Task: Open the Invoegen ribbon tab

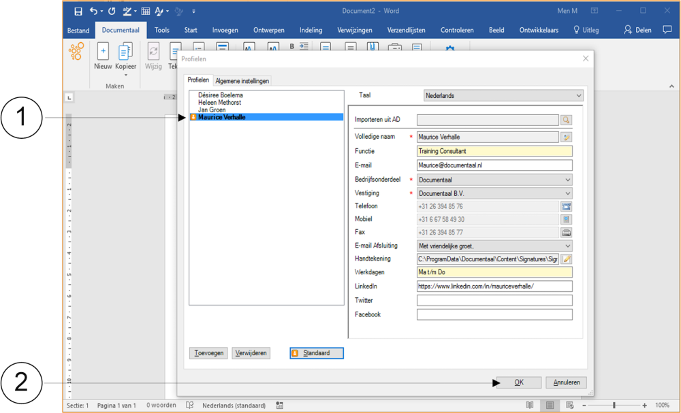Action: (x=225, y=30)
